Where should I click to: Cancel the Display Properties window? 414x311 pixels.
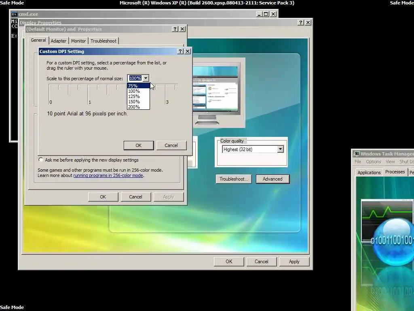coord(262,262)
